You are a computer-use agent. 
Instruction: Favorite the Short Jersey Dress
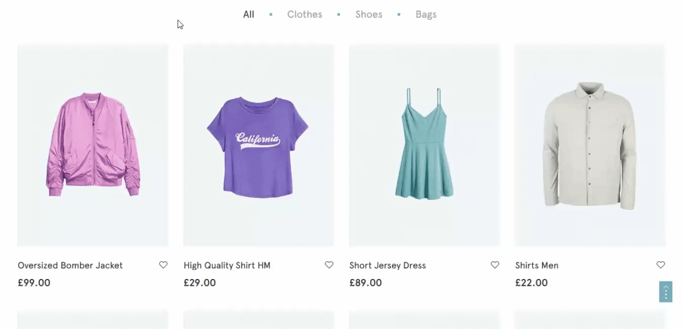pos(495,265)
